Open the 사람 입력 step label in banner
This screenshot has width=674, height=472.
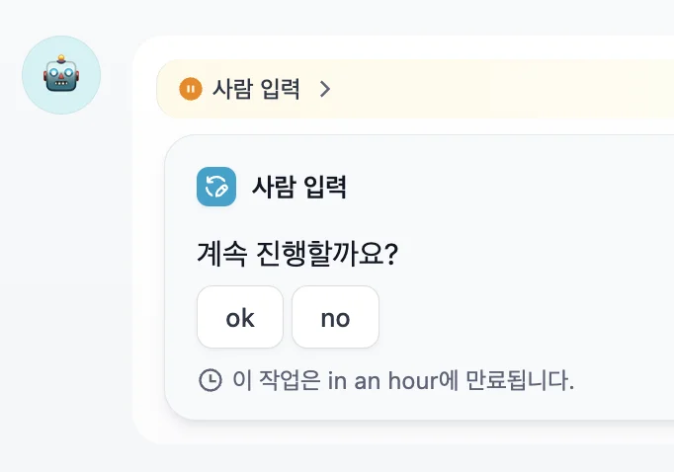point(256,90)
